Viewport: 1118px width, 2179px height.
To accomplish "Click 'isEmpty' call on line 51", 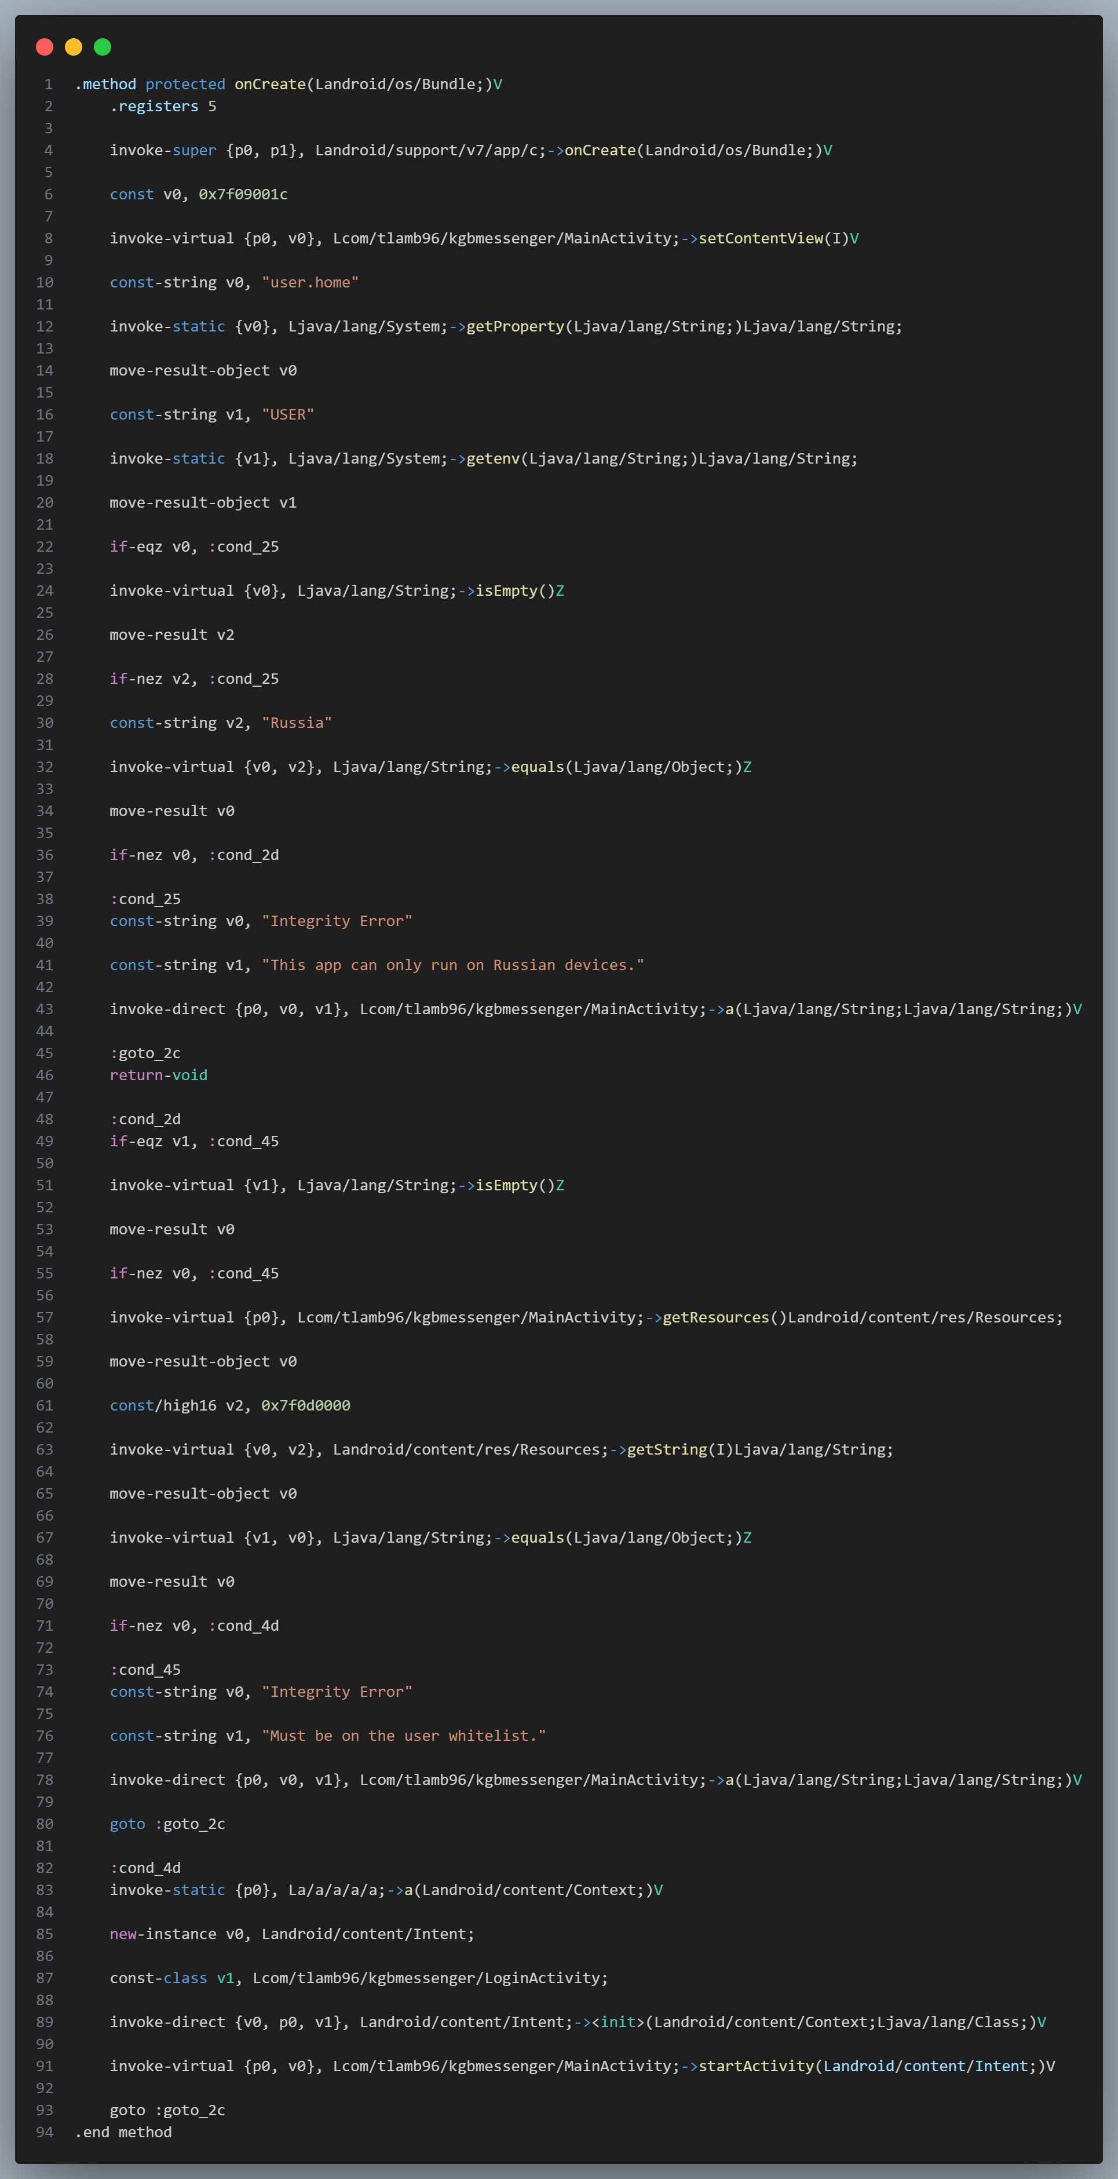I will (506, 1184).
